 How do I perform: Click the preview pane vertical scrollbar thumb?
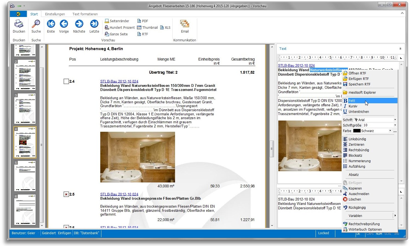[x=272, y=149]
